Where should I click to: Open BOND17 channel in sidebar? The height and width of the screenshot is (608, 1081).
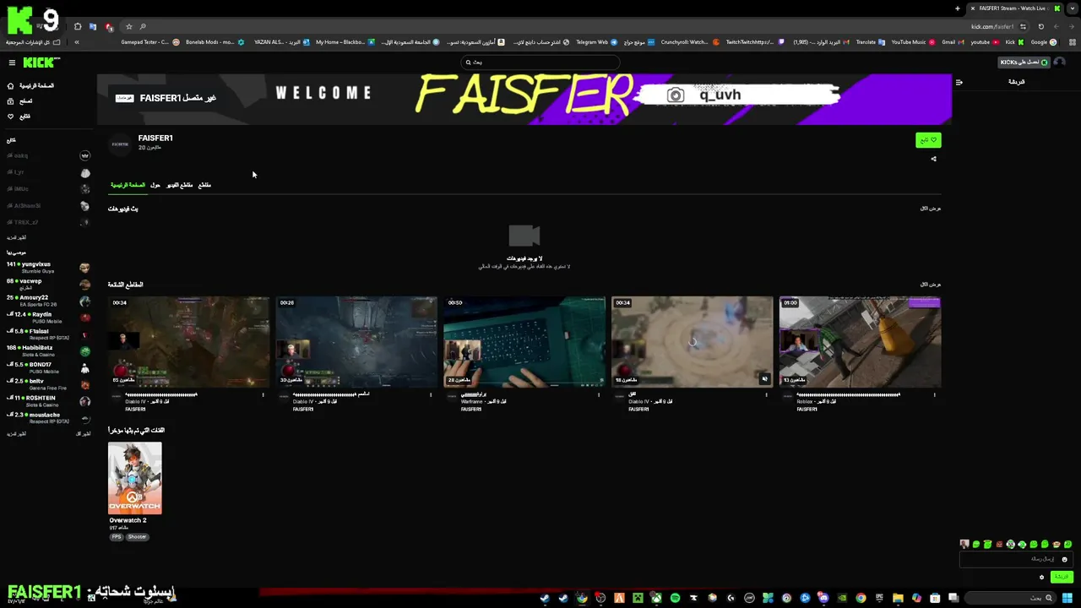coord(48,367)
